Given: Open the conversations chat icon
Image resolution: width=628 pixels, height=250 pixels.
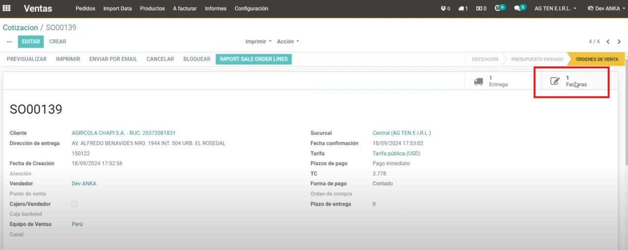Looking at the screenshot, I should (519, 8).
